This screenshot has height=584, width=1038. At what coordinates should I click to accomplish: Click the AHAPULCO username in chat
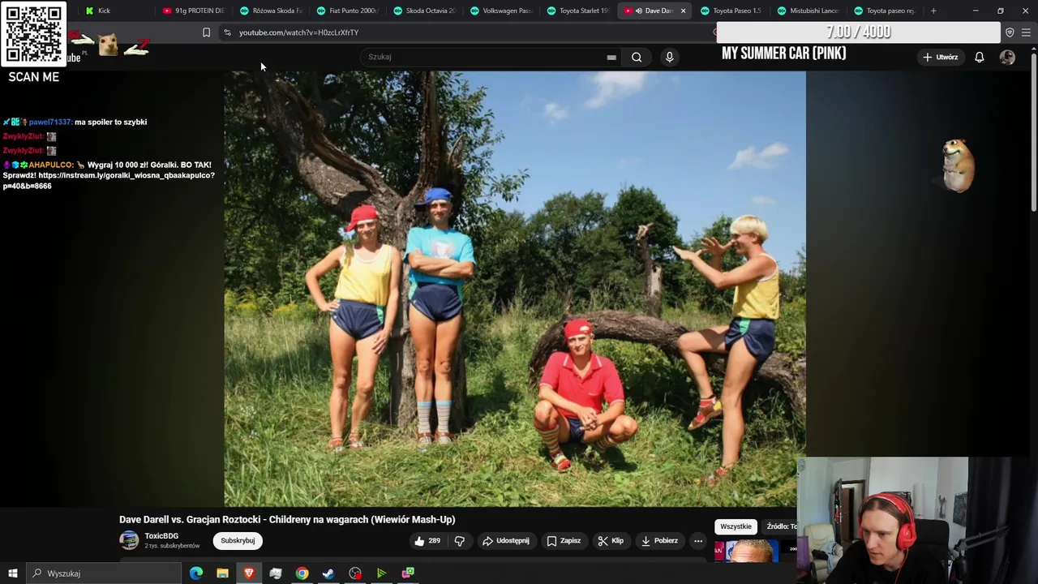(52, 165)
